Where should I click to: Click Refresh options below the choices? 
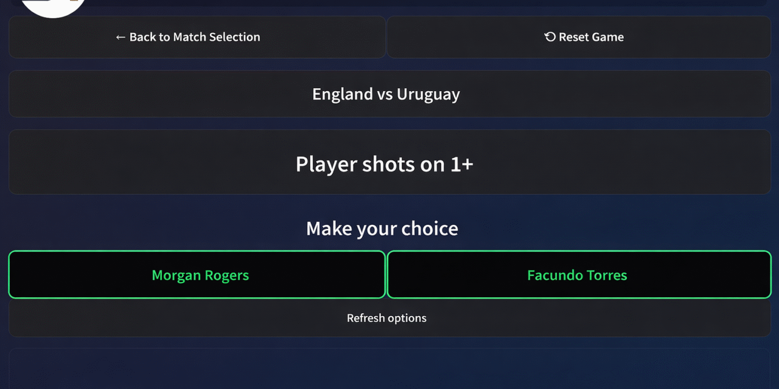[x=386, y=318]
